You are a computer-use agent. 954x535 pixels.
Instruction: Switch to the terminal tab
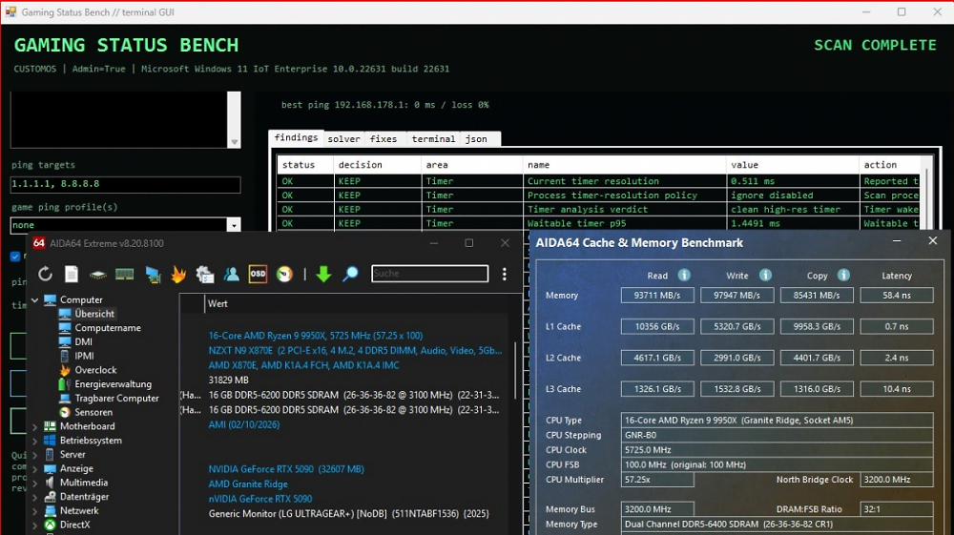(433, 139)
